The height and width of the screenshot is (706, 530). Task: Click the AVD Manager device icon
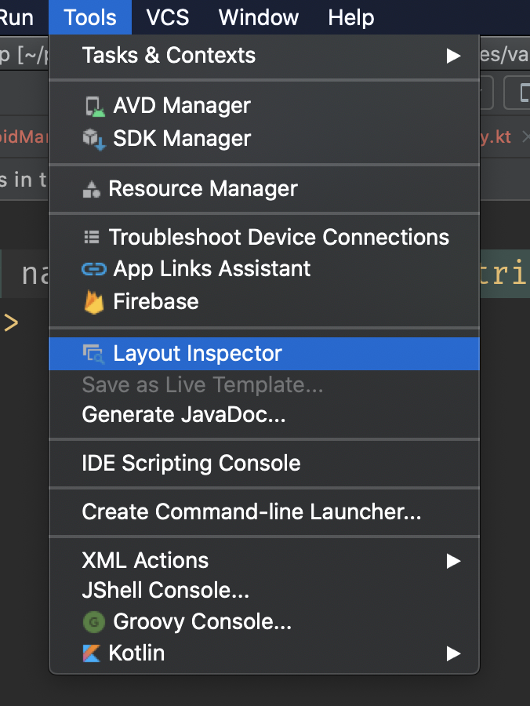(x=95, y=107)
